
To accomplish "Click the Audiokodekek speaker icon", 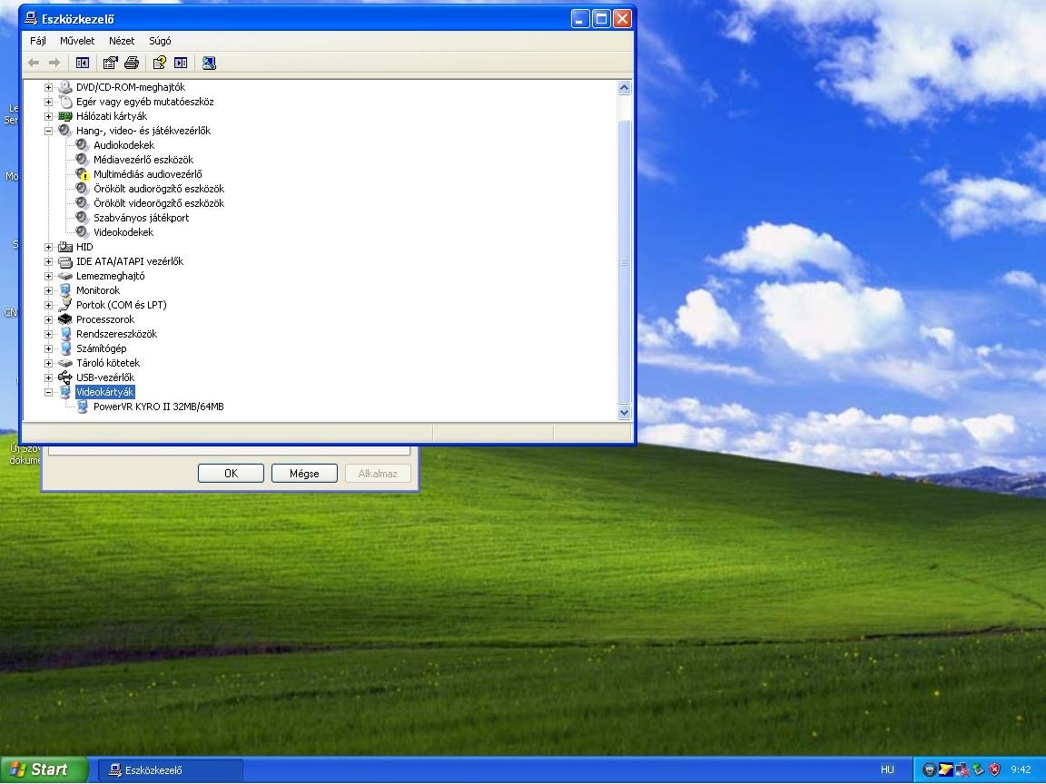I will (82, 145).
